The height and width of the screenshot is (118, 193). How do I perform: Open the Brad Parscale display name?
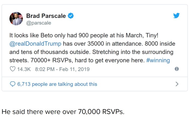(46, 16)
